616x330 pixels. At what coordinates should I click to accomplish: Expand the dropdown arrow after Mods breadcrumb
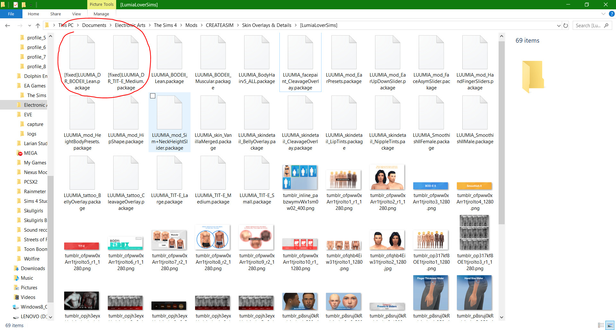click(x=202, y=25)
